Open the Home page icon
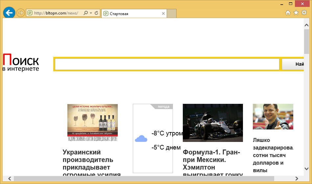 pyautogui.click(x=288, y=13)
